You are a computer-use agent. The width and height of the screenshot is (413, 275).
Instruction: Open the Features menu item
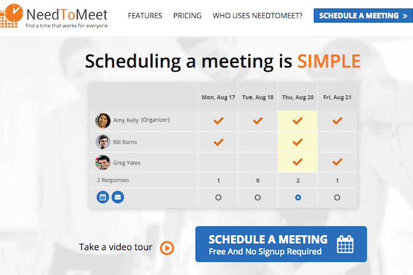click(x=144, y=15)
